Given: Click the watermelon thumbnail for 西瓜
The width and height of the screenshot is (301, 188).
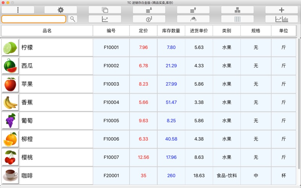Looking at the screenshot, I should (10, 66).
